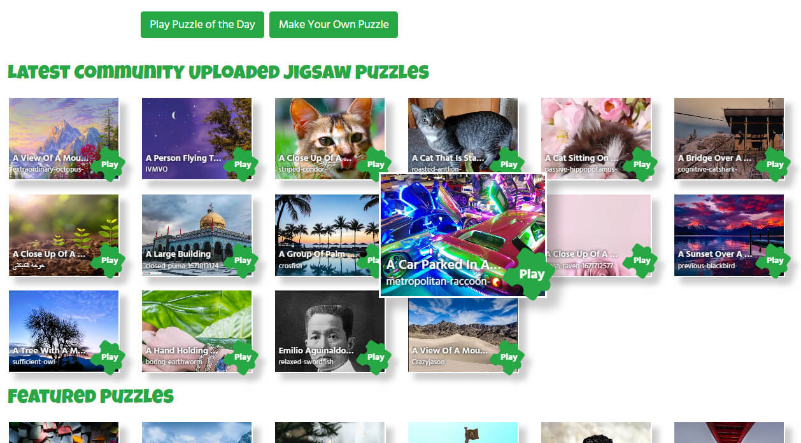The width and height of the screenshot is (801, 443).
Task: Click Play badge on Tree With puzzle
Action: (x=110, y=357)
